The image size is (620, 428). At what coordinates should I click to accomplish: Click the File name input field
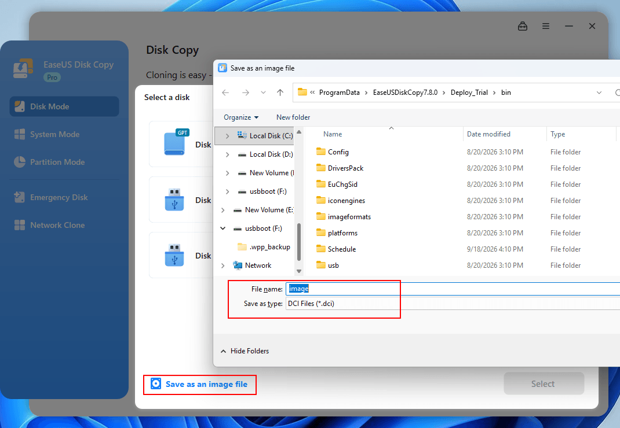pyautogui.click(x=453, y=289)
